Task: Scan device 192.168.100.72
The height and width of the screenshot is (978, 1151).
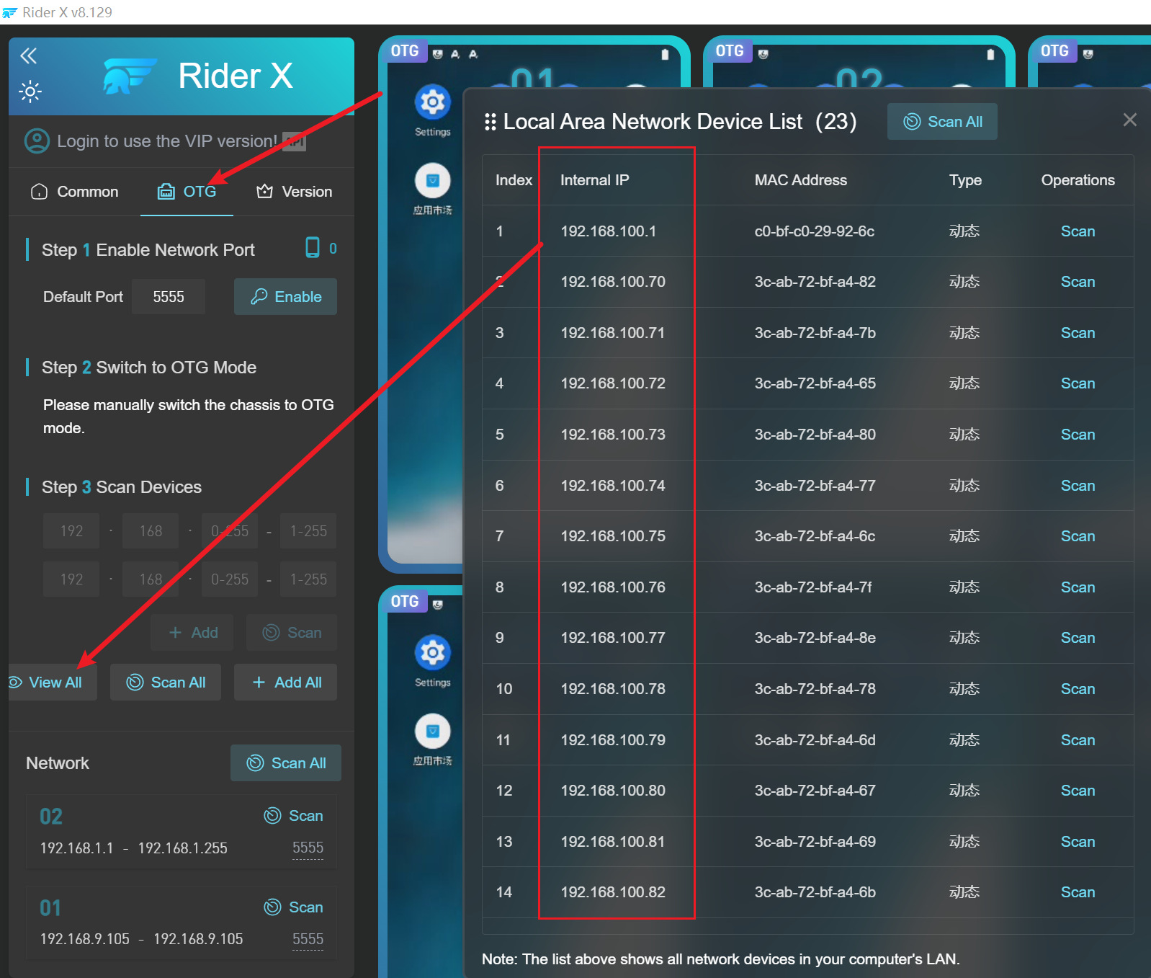Action: point(1078,383)
